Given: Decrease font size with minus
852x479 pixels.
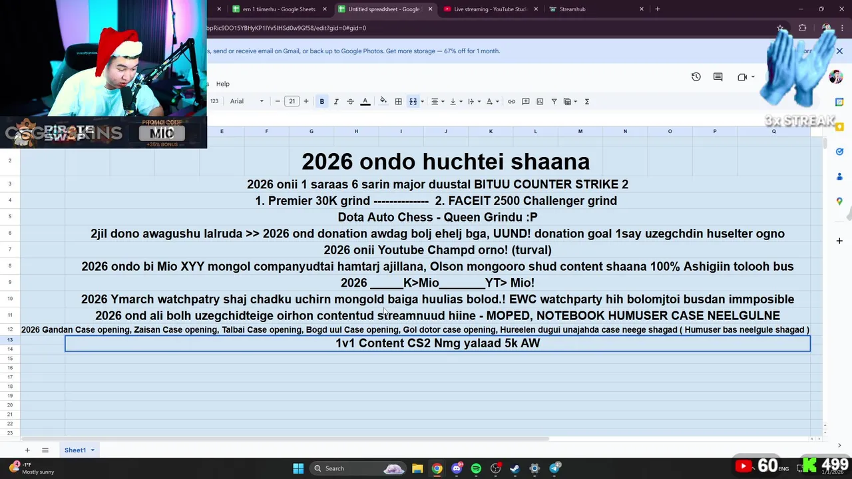Looking at the screenshot, I should 278,101.
